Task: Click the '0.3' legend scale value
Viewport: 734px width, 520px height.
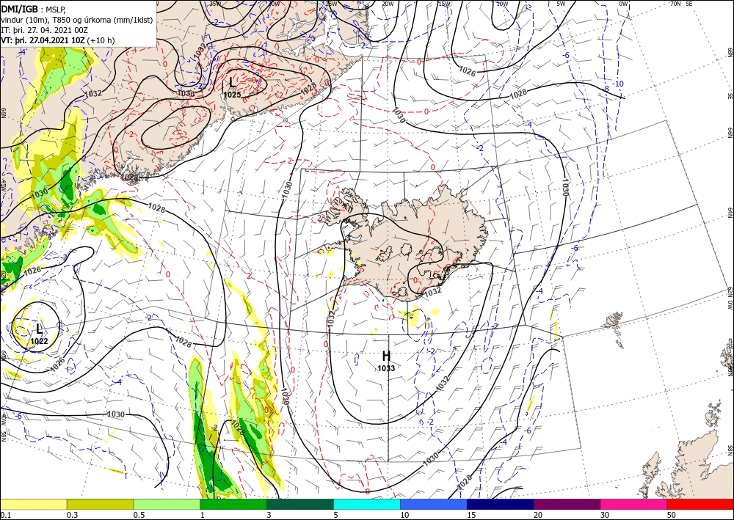Action: (72, 515)
